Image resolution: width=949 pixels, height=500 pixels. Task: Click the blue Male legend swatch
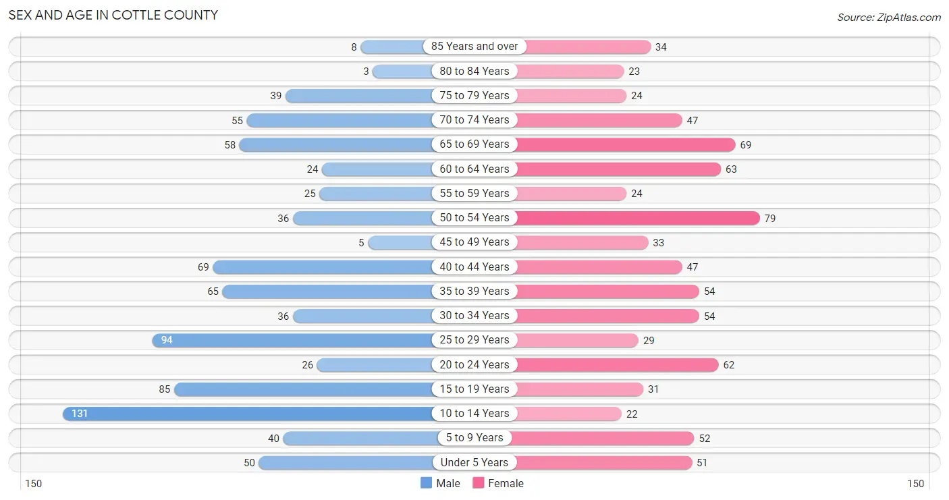tap(426, 483)
